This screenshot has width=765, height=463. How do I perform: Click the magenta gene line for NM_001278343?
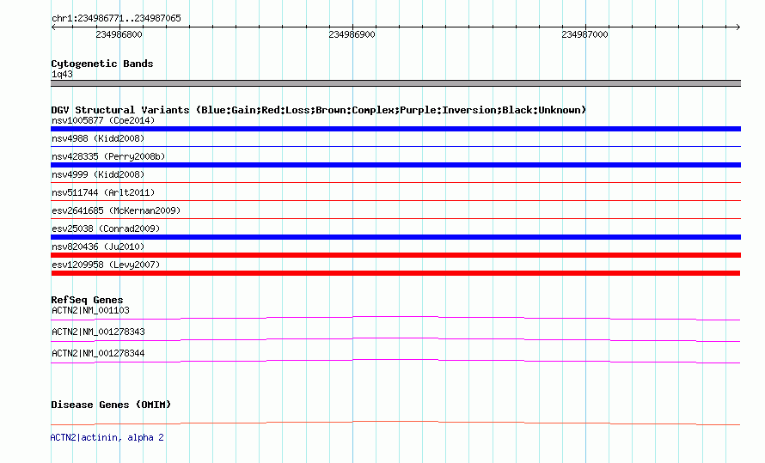pyautogui.click(x=395, y=339)
